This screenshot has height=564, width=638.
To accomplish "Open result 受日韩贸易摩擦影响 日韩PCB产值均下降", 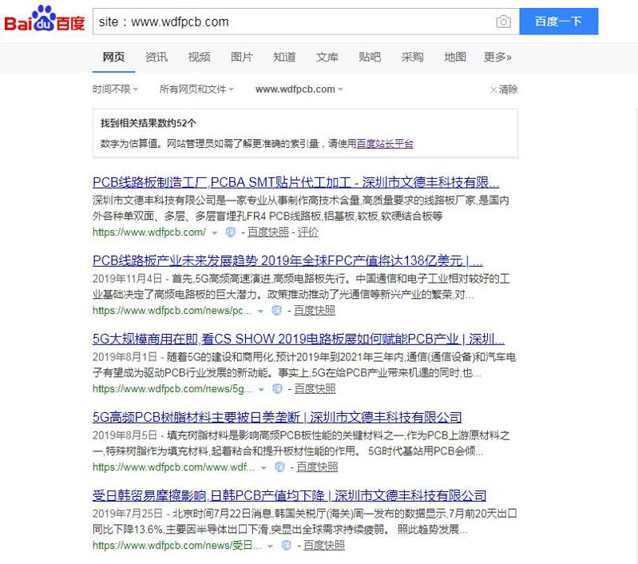I will [x=289, y=495].
